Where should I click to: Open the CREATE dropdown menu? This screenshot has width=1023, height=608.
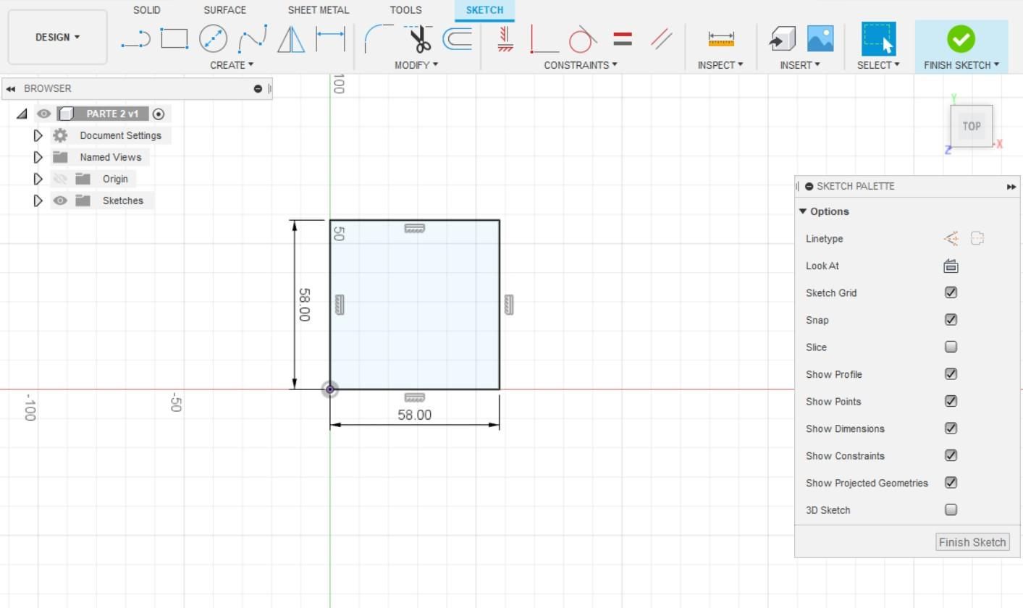coord(232,65)
